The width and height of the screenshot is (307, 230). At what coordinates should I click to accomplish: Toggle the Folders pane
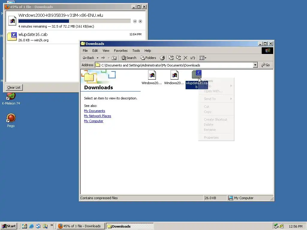tap(148, 58)
